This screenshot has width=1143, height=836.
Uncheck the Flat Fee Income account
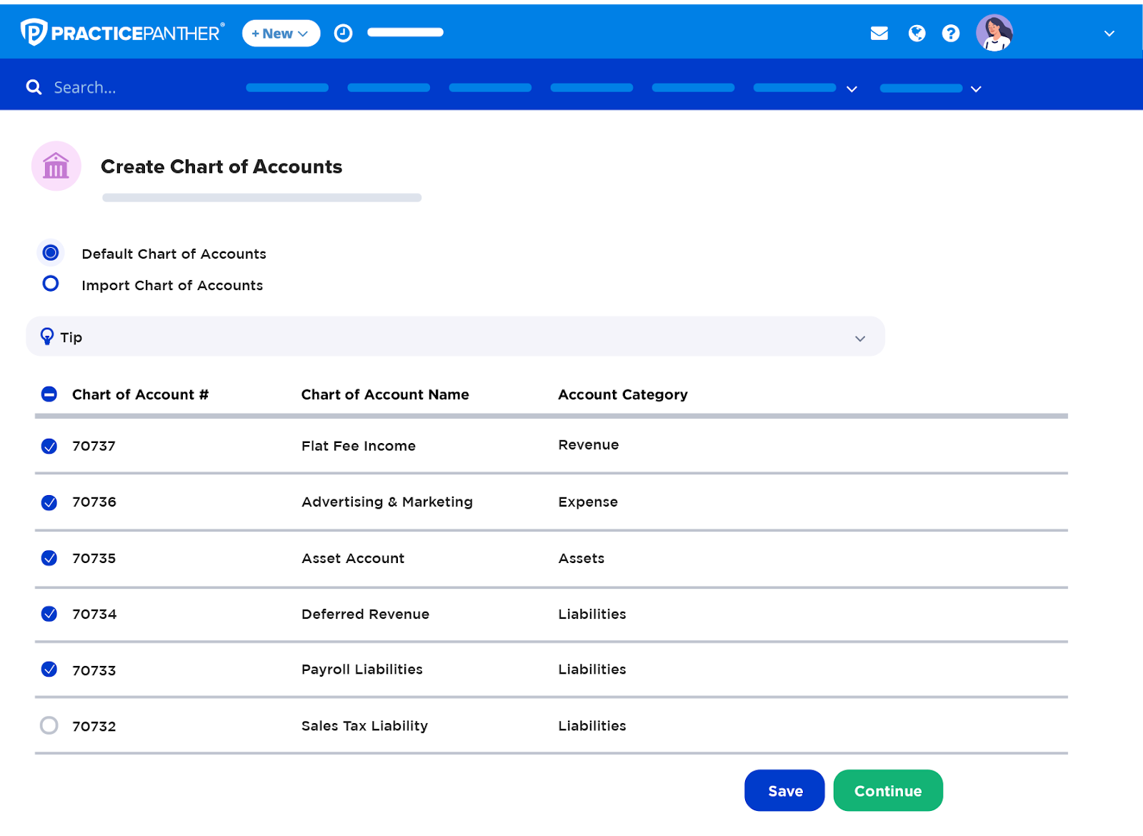[49, 447]
